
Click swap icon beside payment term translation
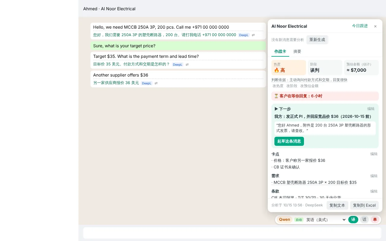(x=187, y=64)
